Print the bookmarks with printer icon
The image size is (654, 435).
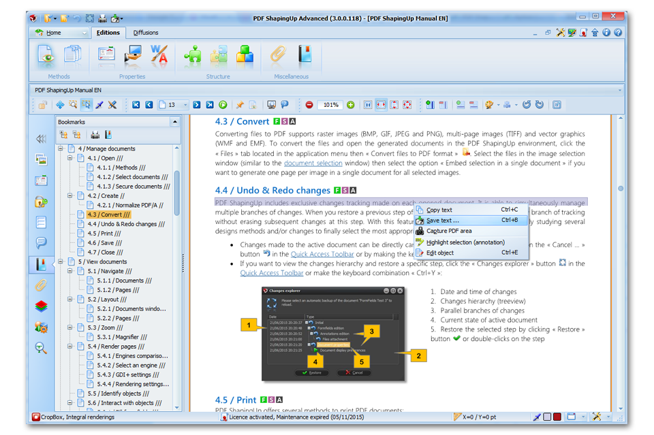[95, 135]
